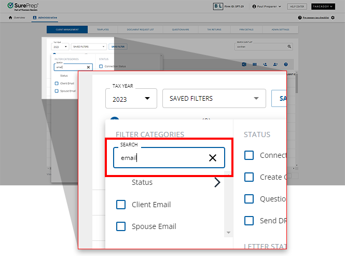This screenshot has width=345, height=256.
Task: Click the small Save Filter button
Action: [x=118, y=47]
